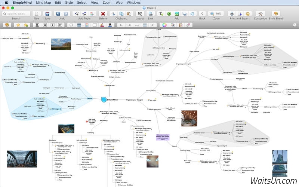Set text alignment in style bar
Screen dimensions: 299x187
coord(37,25)
